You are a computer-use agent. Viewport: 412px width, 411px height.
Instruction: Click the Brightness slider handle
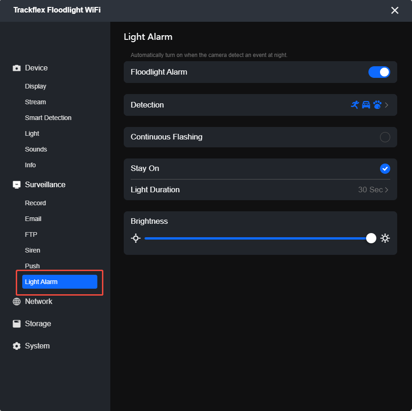click(371, 238)
